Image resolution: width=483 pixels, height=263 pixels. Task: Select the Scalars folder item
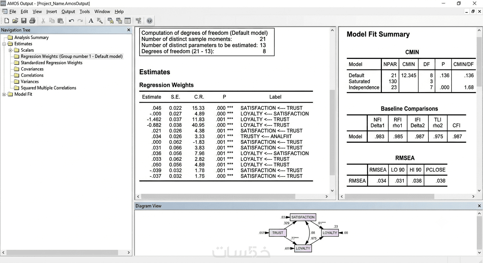(x=27, y=50)
